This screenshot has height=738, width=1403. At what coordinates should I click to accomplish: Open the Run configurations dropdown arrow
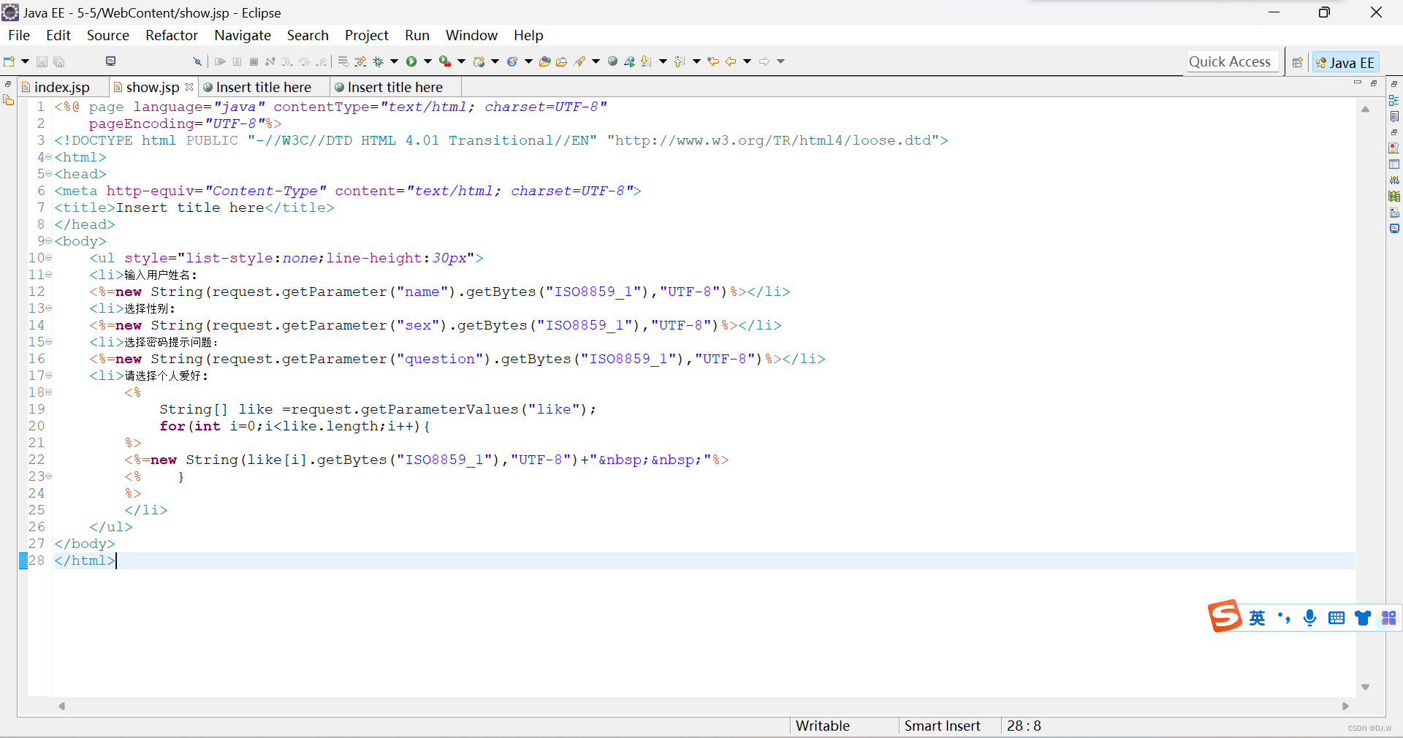tap(427, 61)
